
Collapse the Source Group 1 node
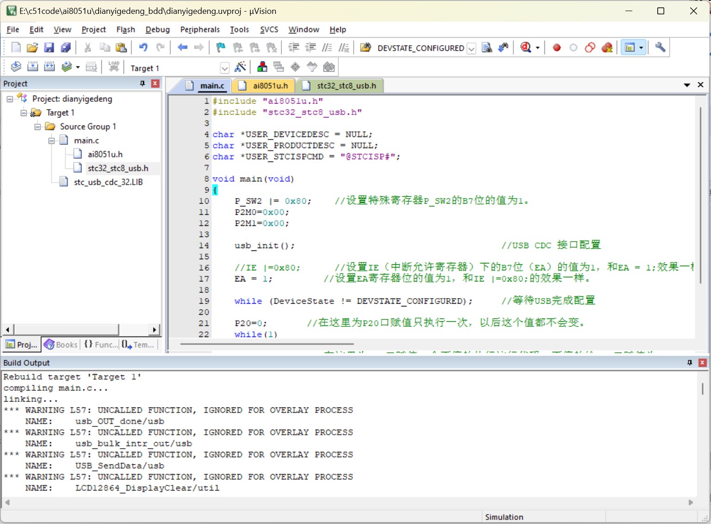click(37, 127)
